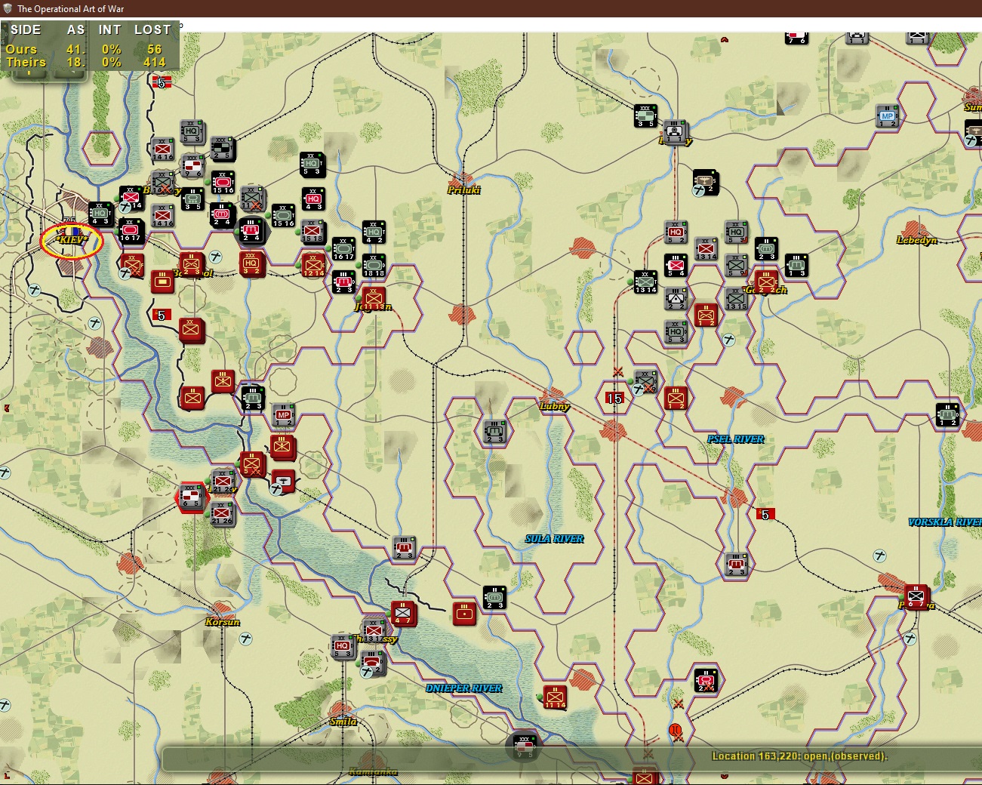The width and height of the screenshot is (982, 785).
Task: Select the gray checkered XXX counter 2-5
Action: [x=222, y=149]
